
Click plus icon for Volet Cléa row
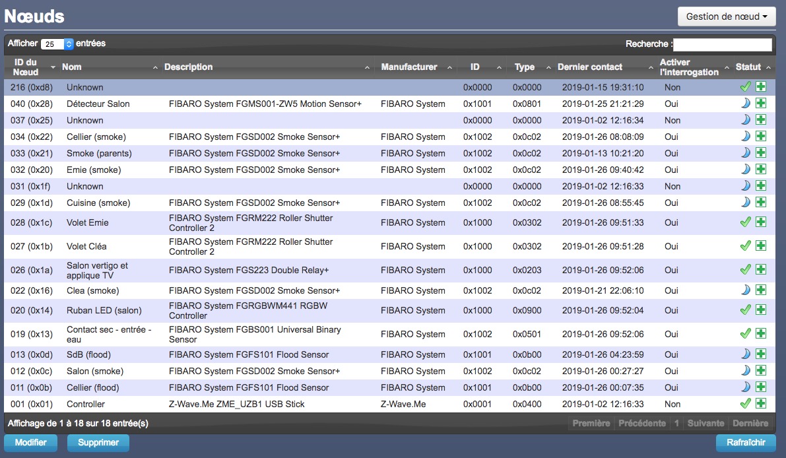[761, 246]
